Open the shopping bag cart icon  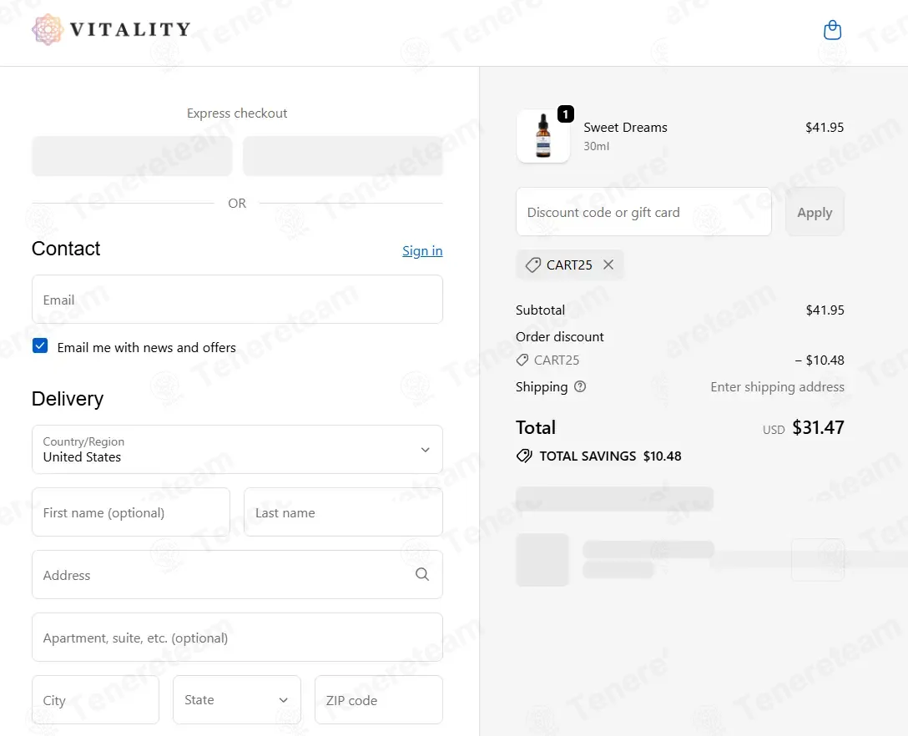[832, 30]
